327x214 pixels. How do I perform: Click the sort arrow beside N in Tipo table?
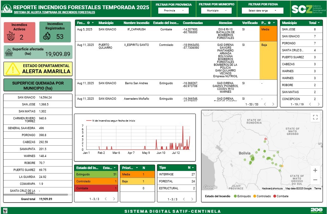(193, 168)
